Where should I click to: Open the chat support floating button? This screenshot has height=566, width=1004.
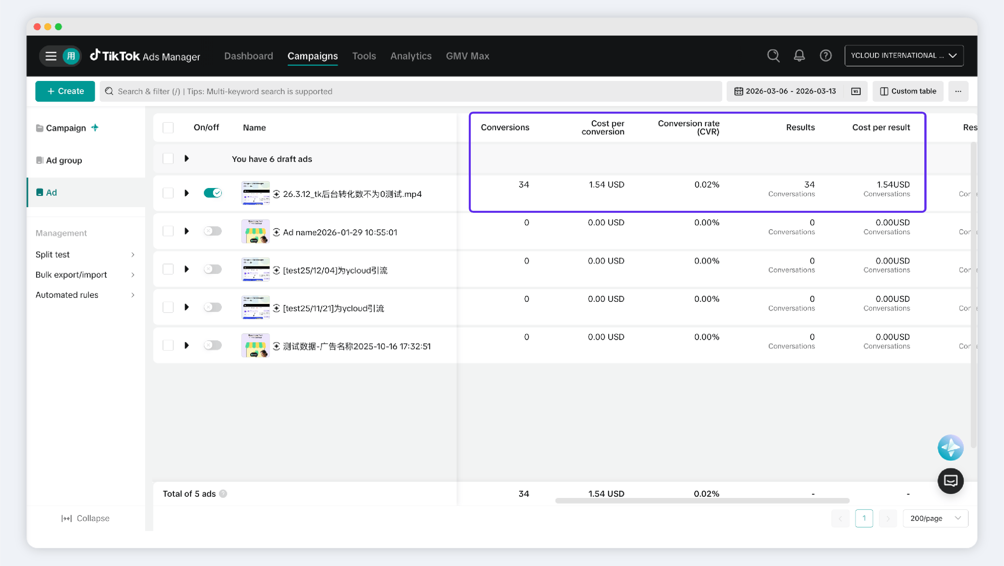(950, 481)
